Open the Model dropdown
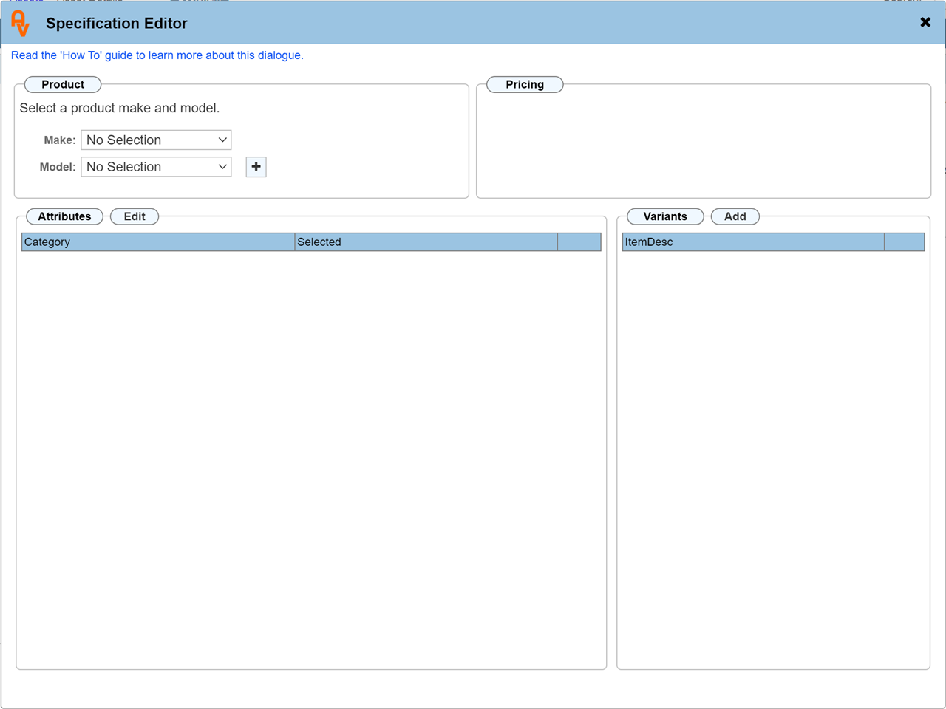The image size is (946, 709). click(x=156, y=167)
